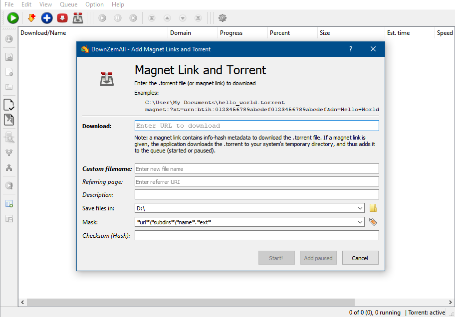This screenshot has height=317, width=455.
Task: Click the Cancel button in dialog
Action: [x=360, y=258]
